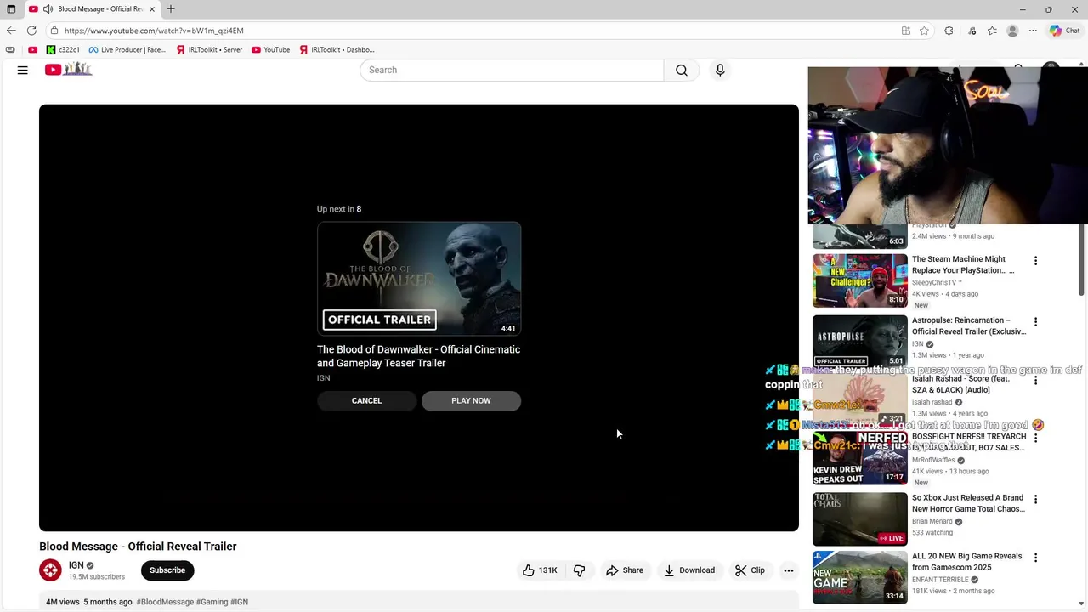
Task: Close the Blood Message tab
Action: pos(153,9)
